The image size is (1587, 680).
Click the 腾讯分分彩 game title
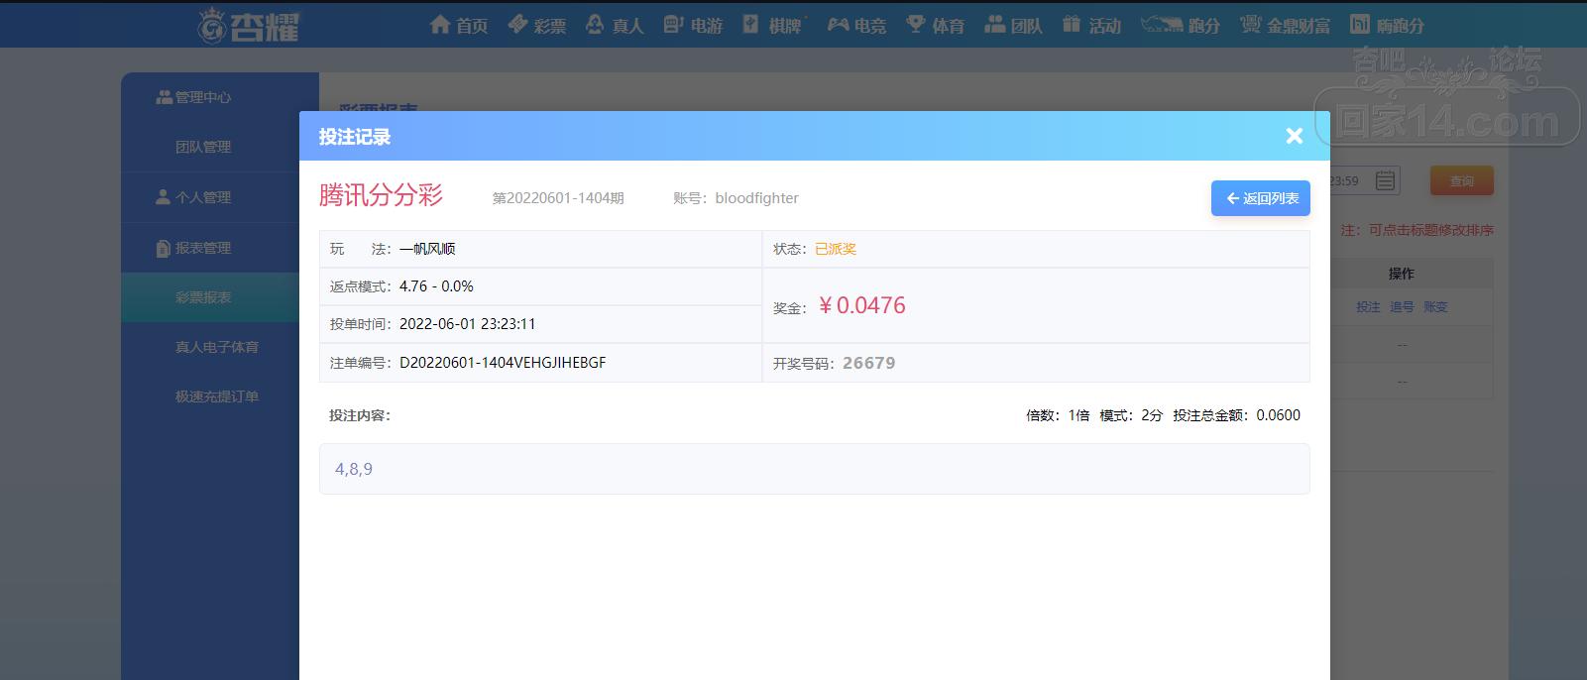pyautogui.click(x=381, y=195)
